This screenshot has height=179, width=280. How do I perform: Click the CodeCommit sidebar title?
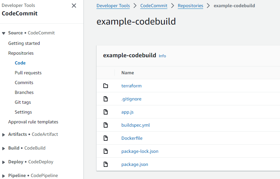click(x=20, y=13)
